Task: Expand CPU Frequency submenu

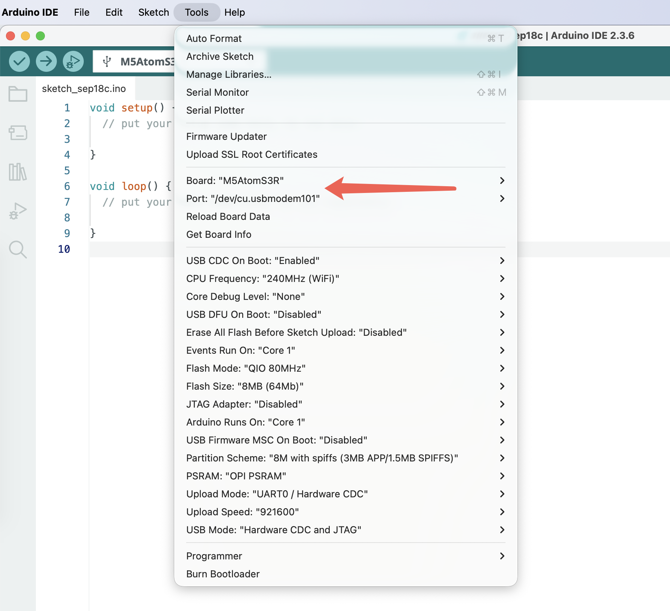Action: [346, 279]
